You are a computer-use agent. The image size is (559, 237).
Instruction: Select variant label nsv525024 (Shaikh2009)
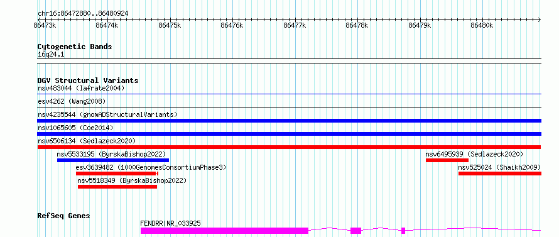499,167
